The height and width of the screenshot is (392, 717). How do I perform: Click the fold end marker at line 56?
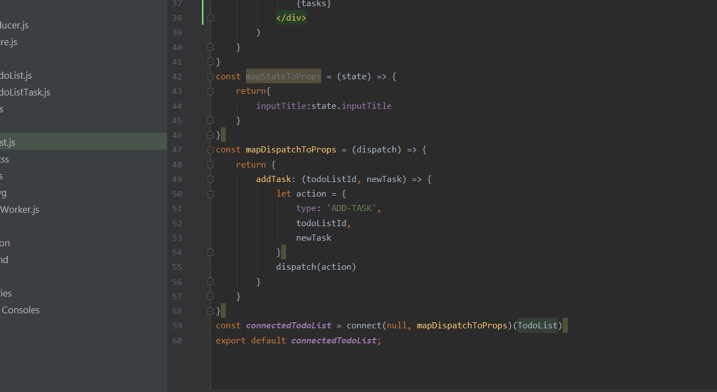pos(210,281)
